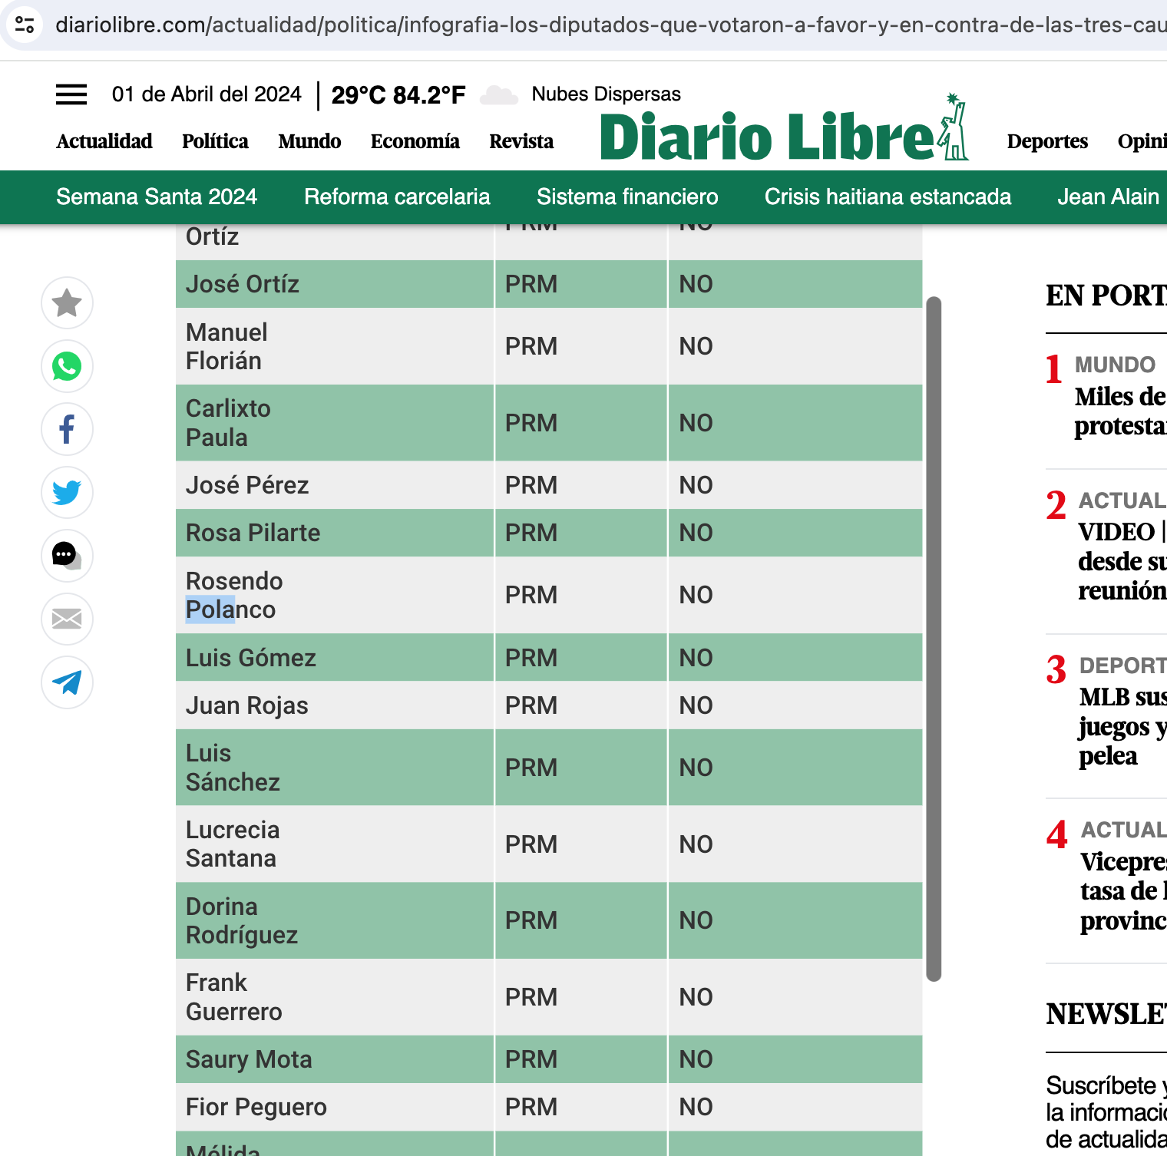Select the Manuel Florián name cell

[x=335, y=346]
